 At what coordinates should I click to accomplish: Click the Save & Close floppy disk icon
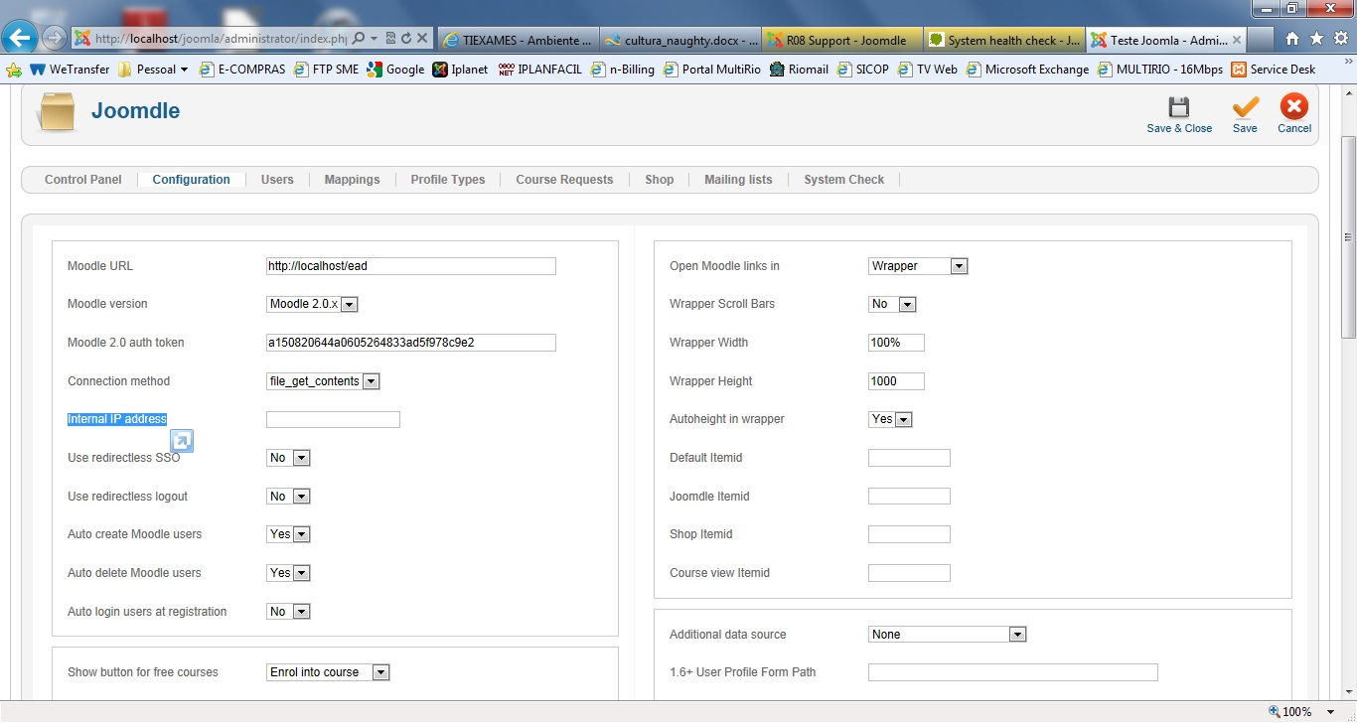coord(1178,109)
